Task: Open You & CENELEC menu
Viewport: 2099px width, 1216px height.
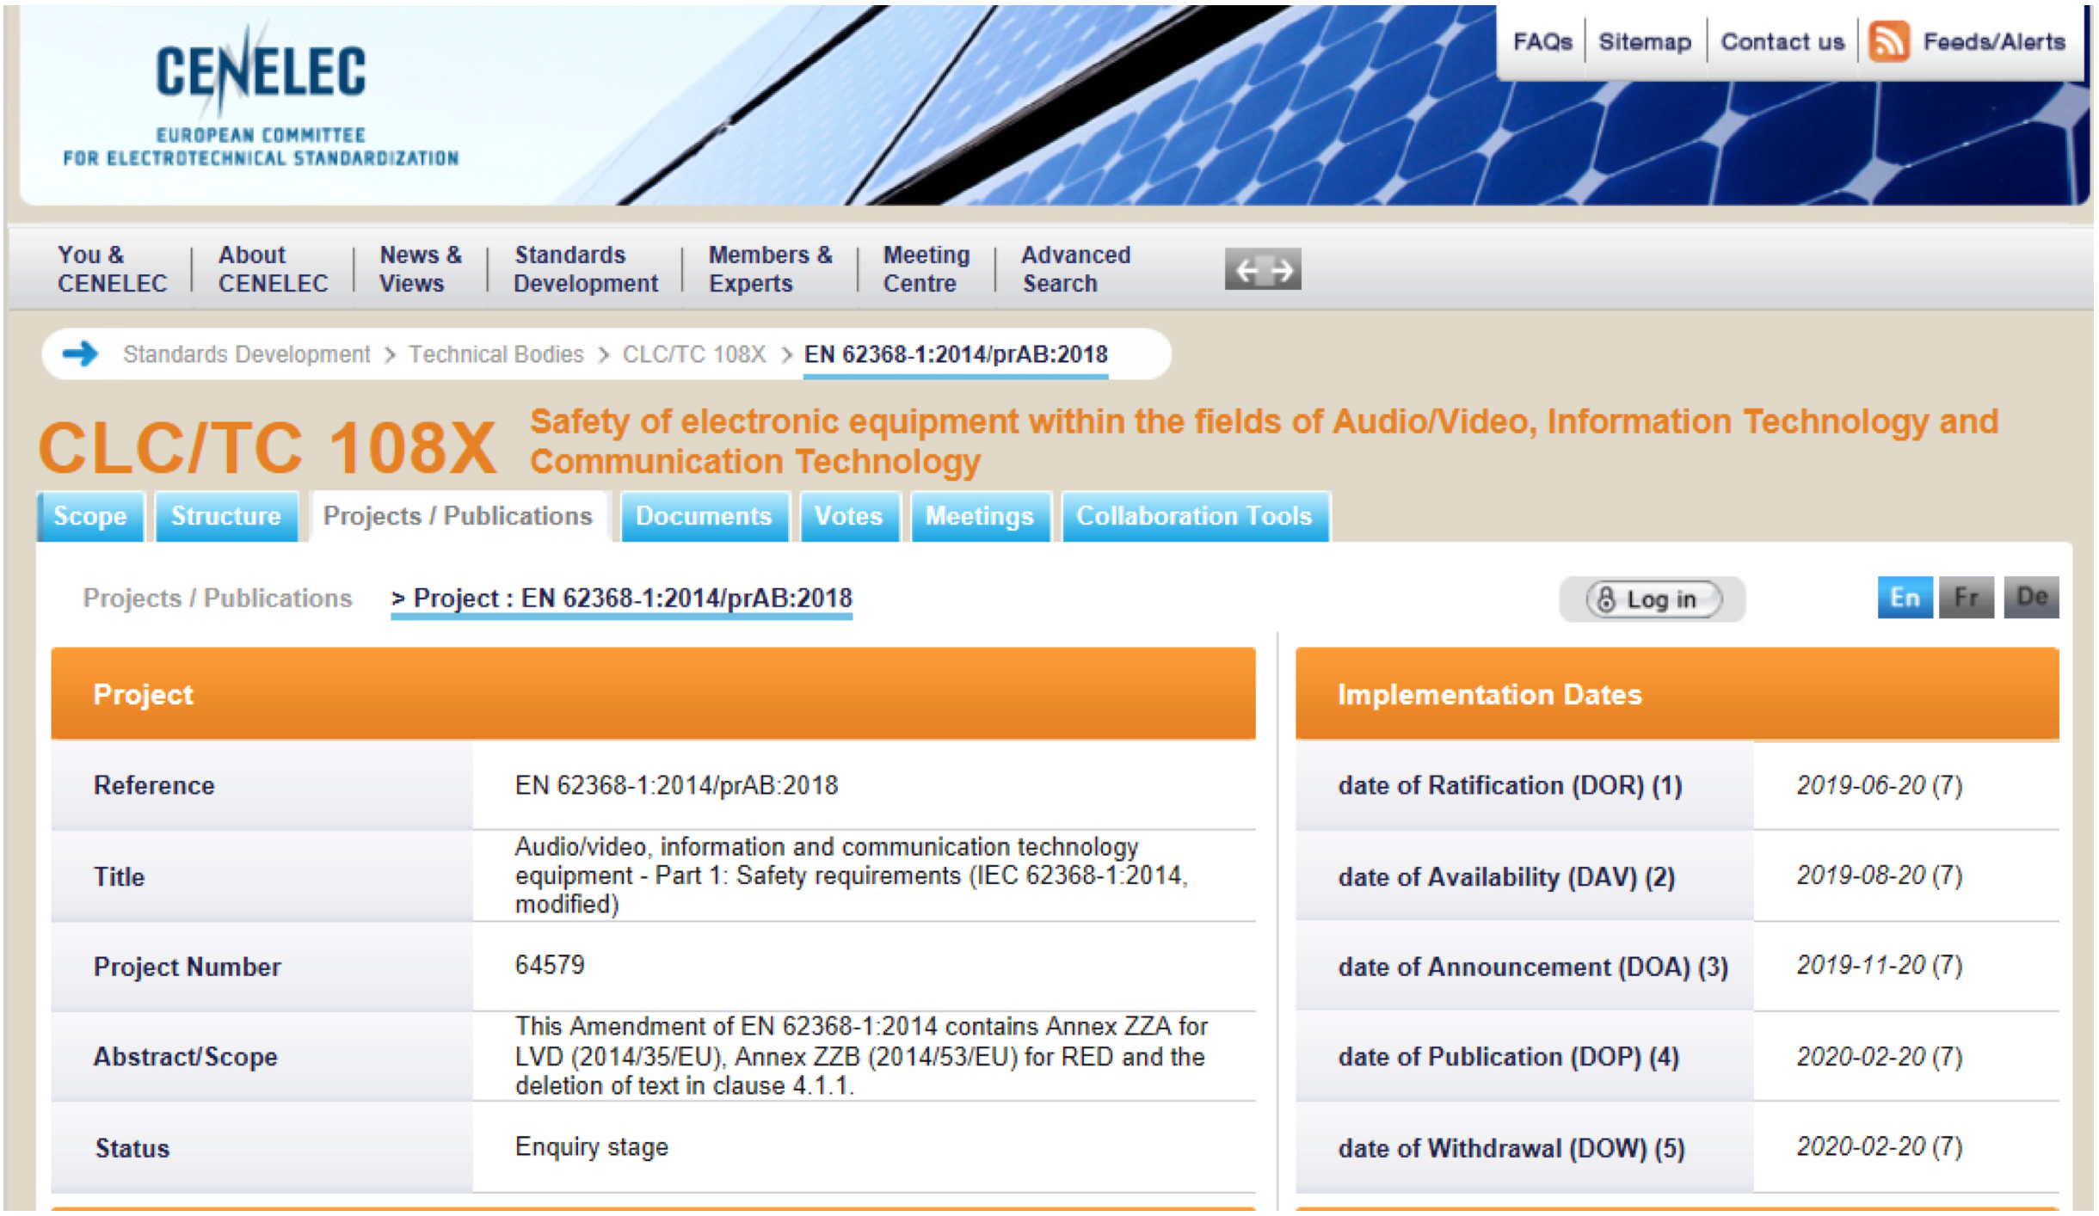Action: (x=112, y=269)
